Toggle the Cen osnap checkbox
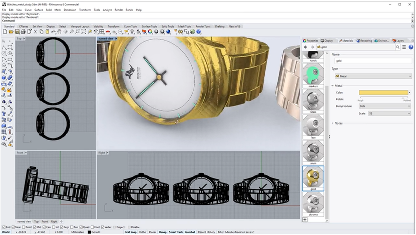Image resolution: width=416 pixels, height=235 pixels. (x=44, y=227)
